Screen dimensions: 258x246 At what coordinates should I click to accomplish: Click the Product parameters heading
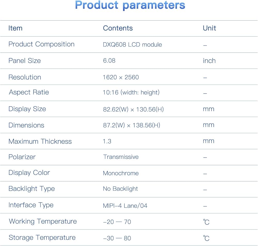pos(130,6)
